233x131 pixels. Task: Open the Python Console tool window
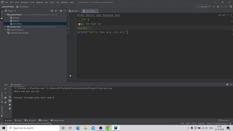58,120
